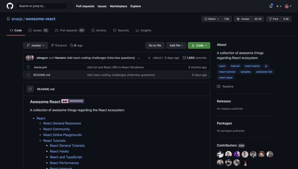Switch to the Issues tab

(x=38, y=30)
